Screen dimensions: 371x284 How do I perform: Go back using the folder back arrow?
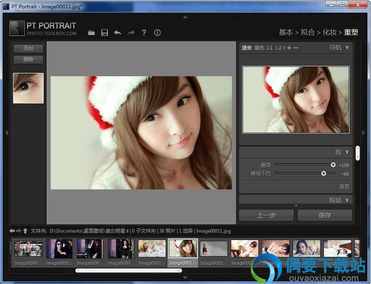[x=12, y=231]
